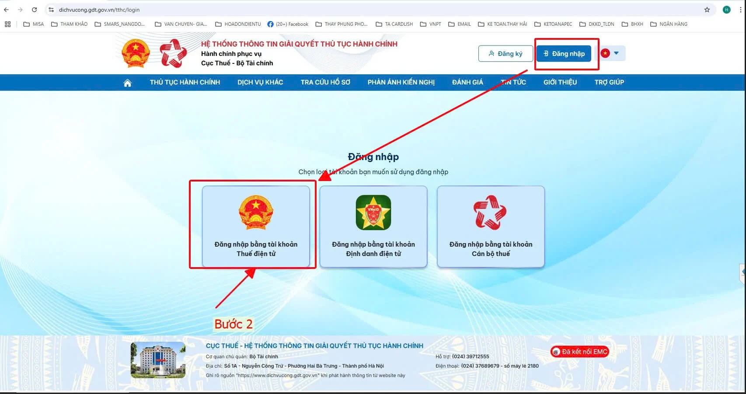Open VAN CHUYEN- GIA bookmark folder
The height and width of the screenshot is (394, 746).
pos(181,24)
